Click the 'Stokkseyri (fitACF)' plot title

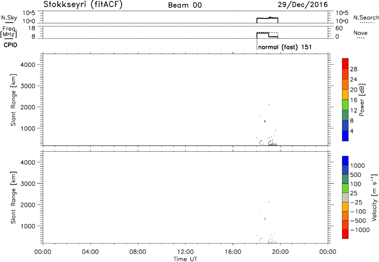coord(83,5)
